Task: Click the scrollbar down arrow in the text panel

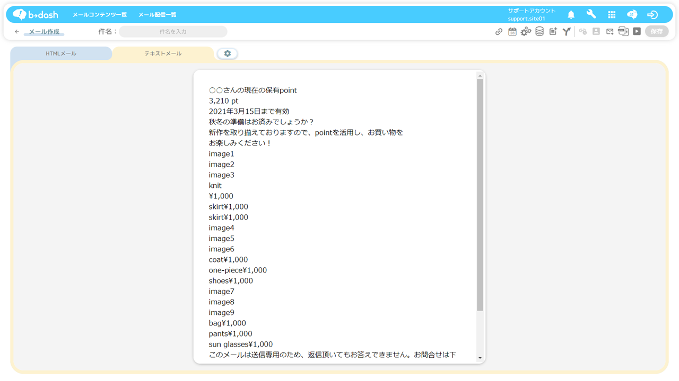Action: click(x=480, y=358)
